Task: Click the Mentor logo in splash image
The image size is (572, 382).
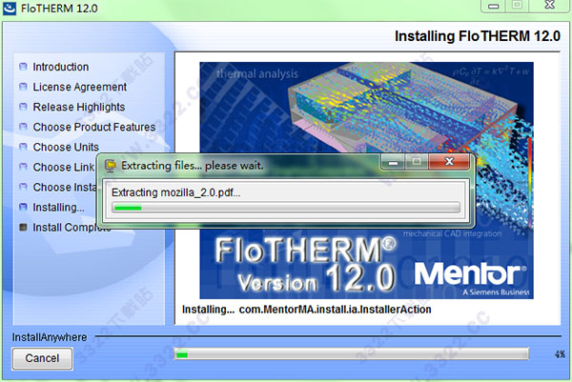Action: (471, 274)
